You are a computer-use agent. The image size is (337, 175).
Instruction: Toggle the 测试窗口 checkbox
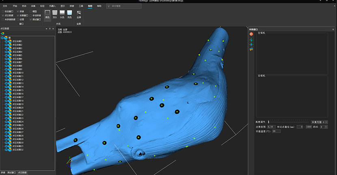[x=30, y=19]
